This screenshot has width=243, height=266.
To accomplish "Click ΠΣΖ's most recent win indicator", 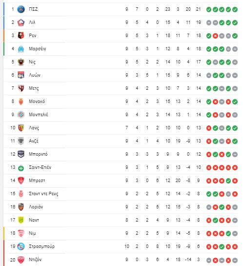I will (235, 9).
